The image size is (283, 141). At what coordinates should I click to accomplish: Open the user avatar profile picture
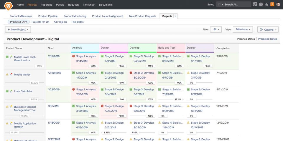click(278, 4)
